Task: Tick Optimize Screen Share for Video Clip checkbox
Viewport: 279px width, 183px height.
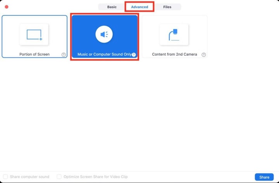Action: click(59, 177)
